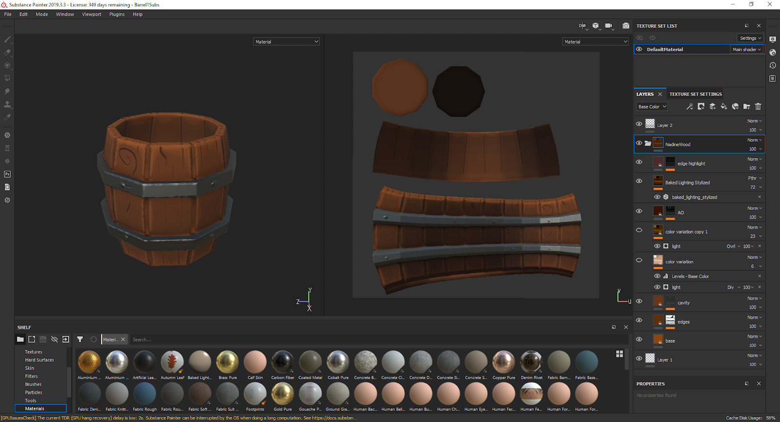780x422 pixels.
Task: Hide the cavity layer
Action: tap(639, 301)
